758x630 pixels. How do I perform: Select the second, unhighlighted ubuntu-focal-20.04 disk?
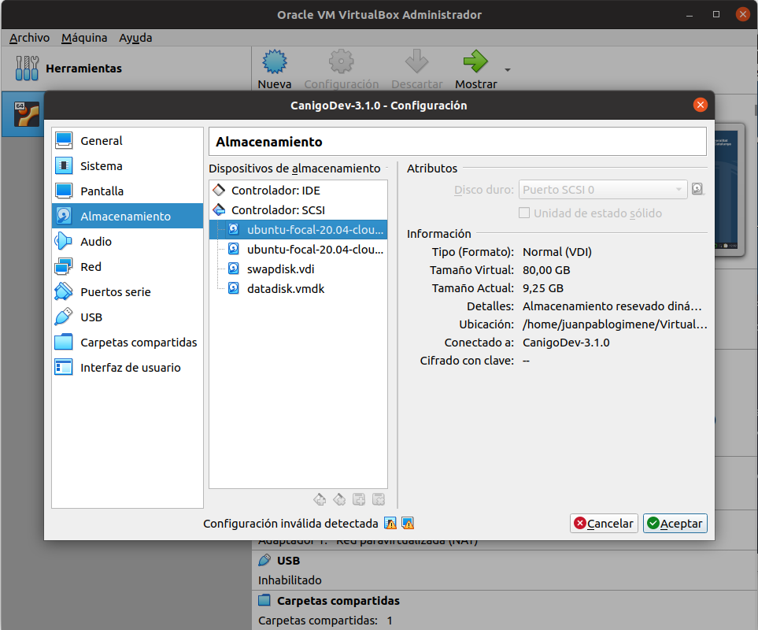[x=298, y=250]
